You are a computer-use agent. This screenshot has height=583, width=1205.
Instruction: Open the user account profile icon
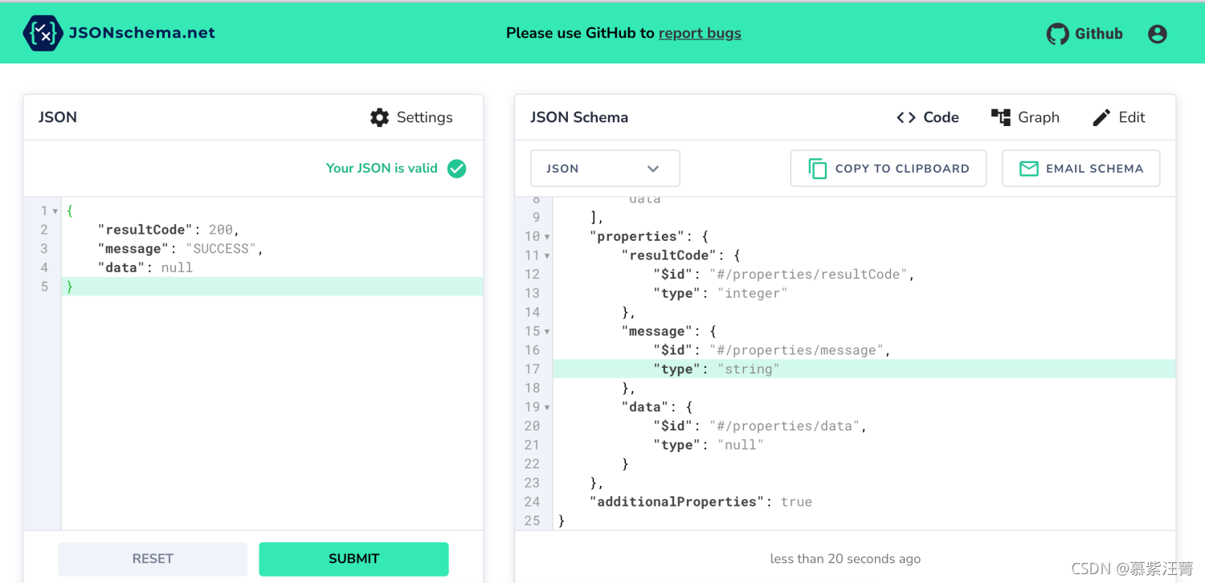1157,34
